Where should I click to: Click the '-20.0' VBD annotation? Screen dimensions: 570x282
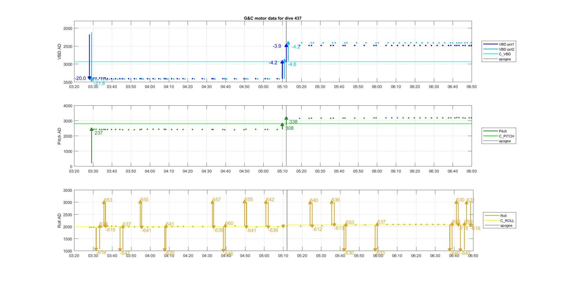(x=80, y=79)
